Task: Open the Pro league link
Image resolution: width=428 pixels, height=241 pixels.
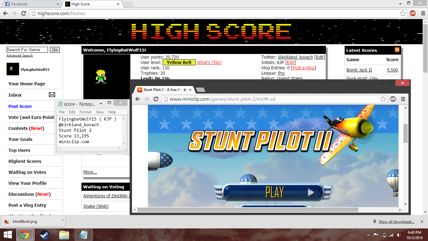Action: point(281,73)
